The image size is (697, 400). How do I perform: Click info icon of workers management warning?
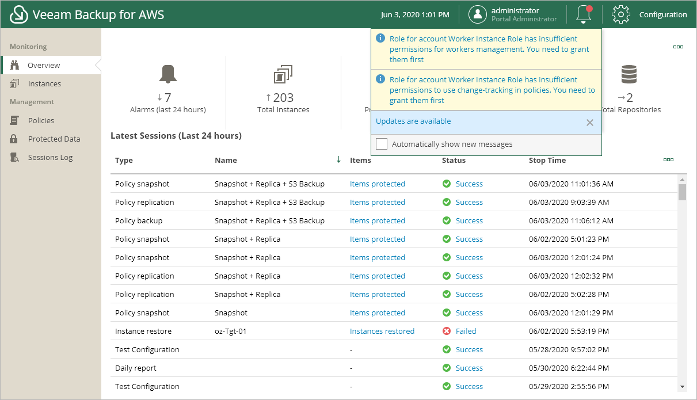click(380, 38)
